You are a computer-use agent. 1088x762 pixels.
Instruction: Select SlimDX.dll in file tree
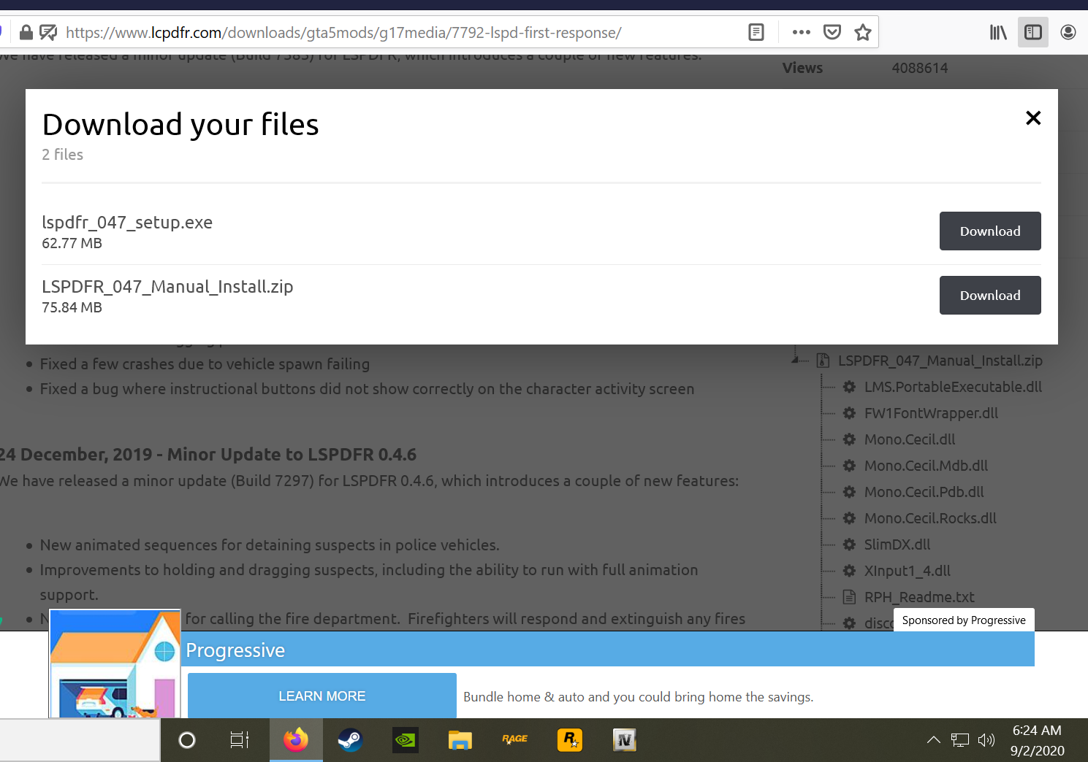897,544
